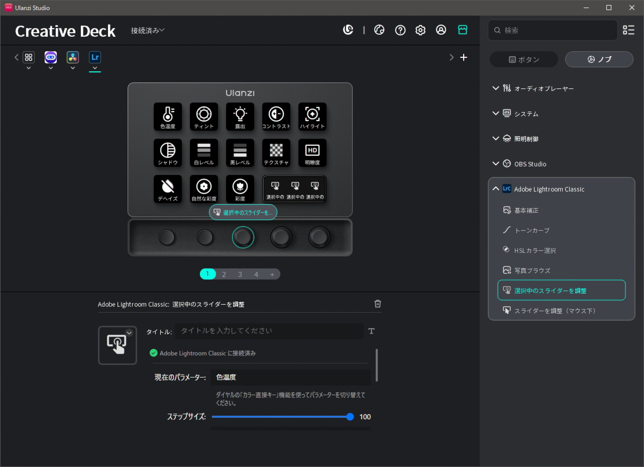Screen dimensions: 644x467
Task: Open the 接続済み connection dropdown
Action: tap(148, 30)
